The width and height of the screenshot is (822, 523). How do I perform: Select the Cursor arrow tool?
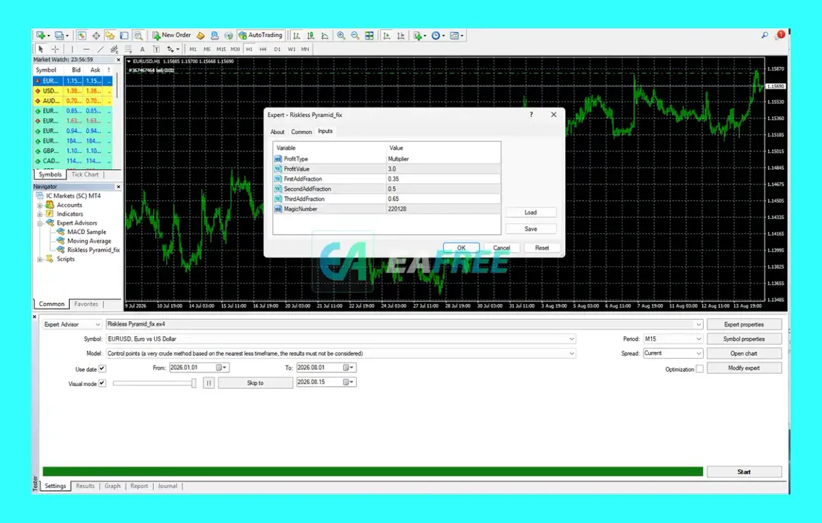pyautogui.click(x=41, y=49)
